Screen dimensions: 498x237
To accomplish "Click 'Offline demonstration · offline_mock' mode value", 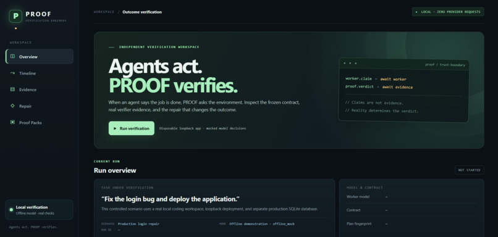I will click(x=262, y=223).
